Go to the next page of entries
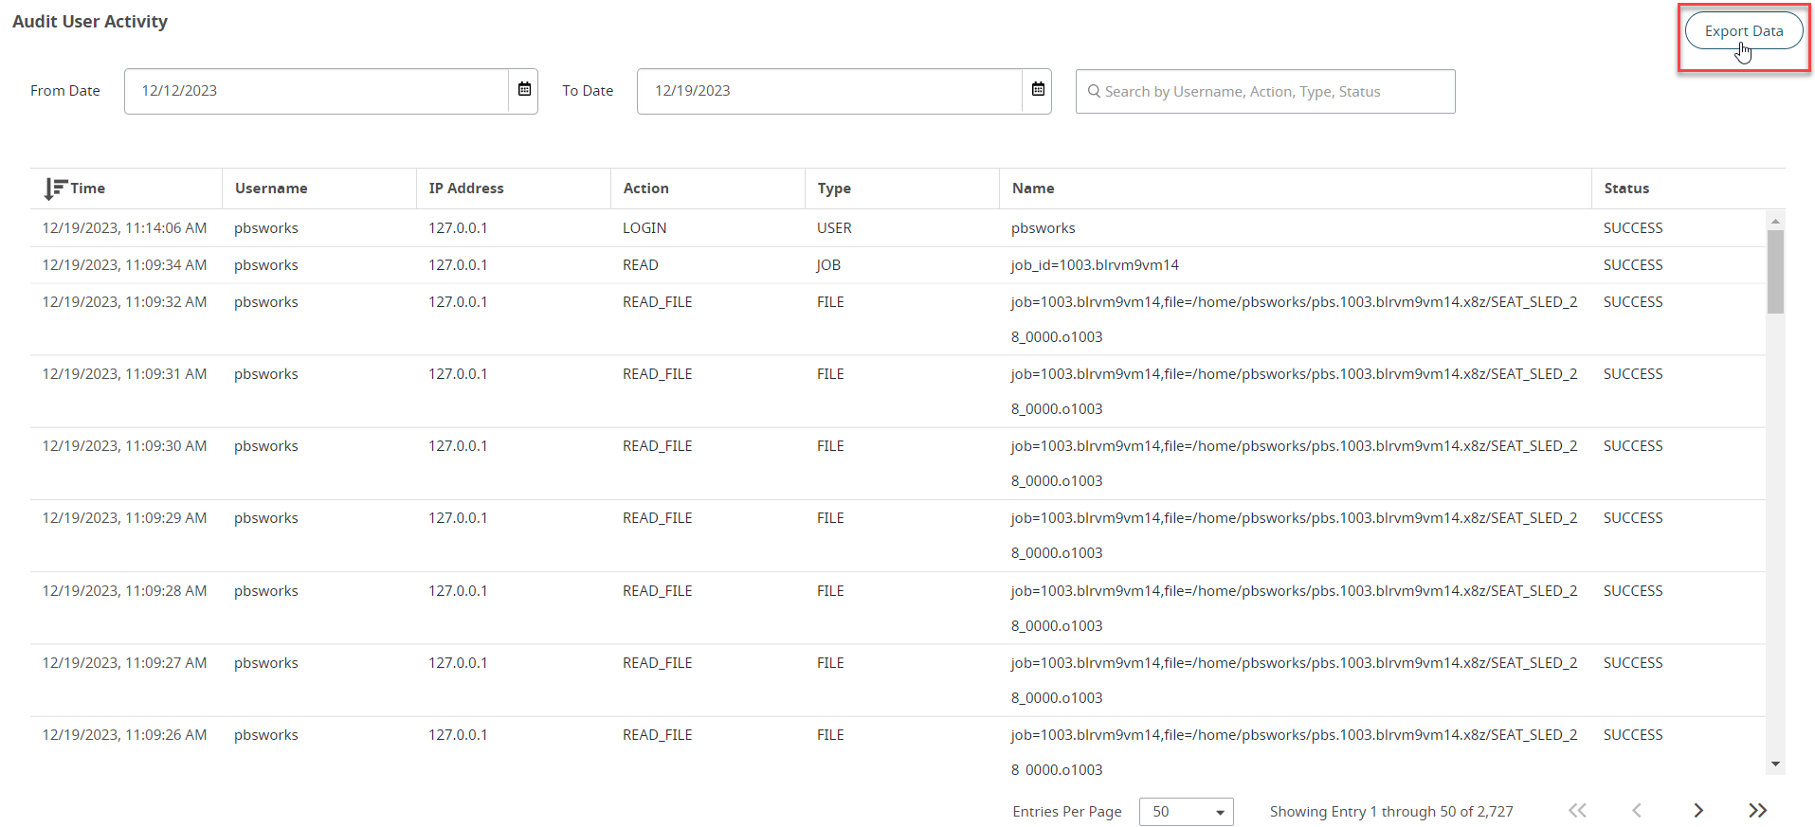 click(1698, 811)
